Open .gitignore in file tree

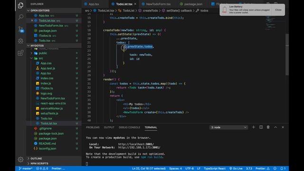pos(45,128)
